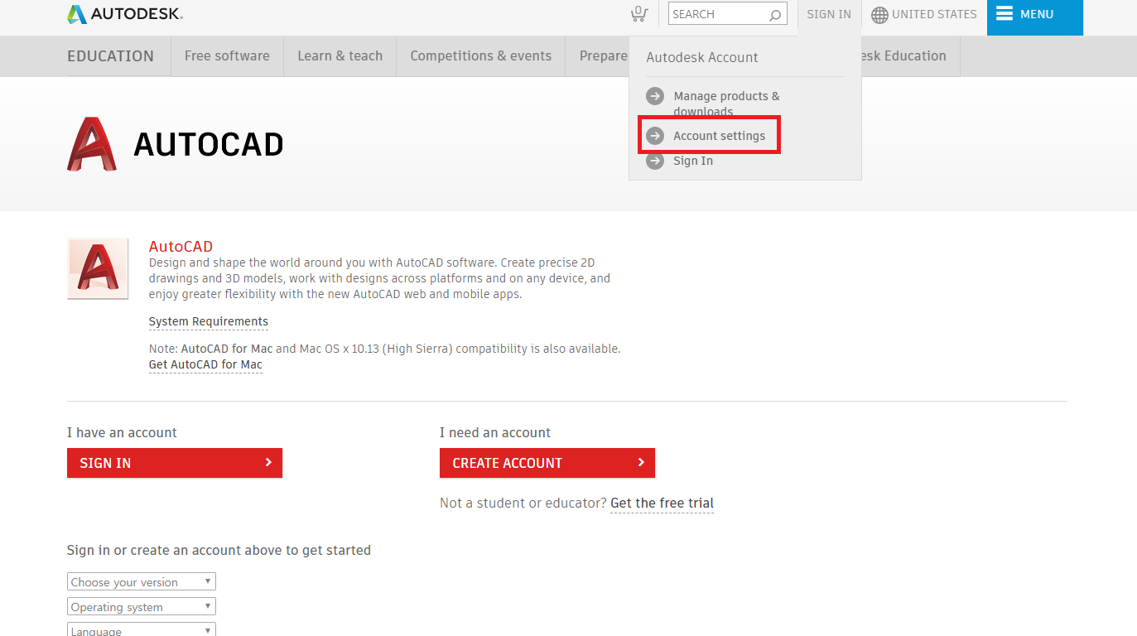1137x636 pixels.
Task: Click 'I need an account' text
Action: (x=495, y=432)
